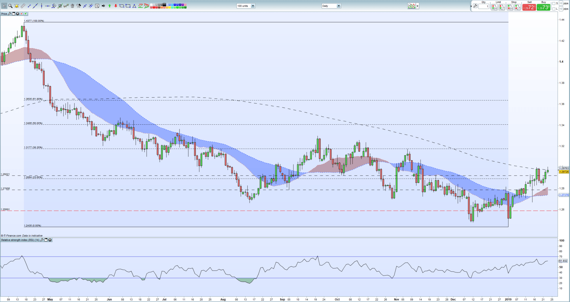The height and width of the screenshot is (302, 570).
Task: Click the S pips value field
Action: 561,3
